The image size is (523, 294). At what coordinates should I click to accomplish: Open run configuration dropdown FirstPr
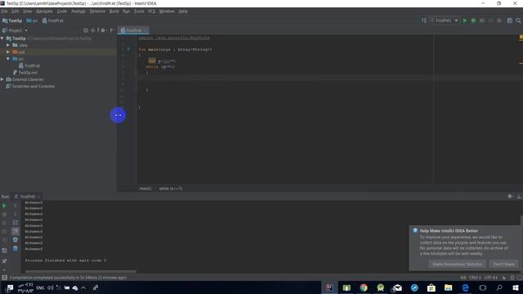pos(445,20)
